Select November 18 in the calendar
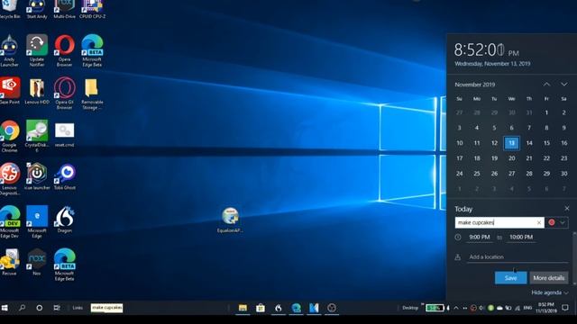The height and width of the screenshot is (324, 577). coord(477,158)
